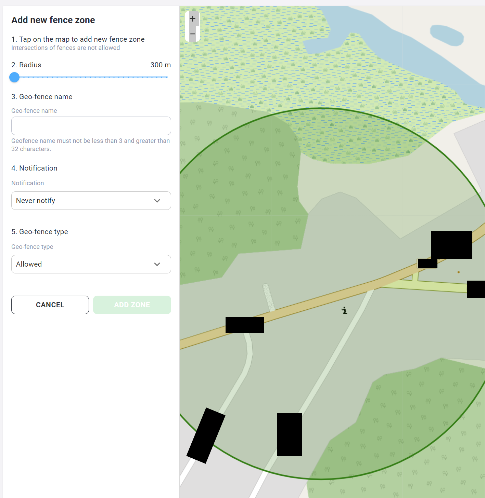This screenshot has height=498, width=485.
Task: Zoom in on the map
Action: (x=192, y=19)
